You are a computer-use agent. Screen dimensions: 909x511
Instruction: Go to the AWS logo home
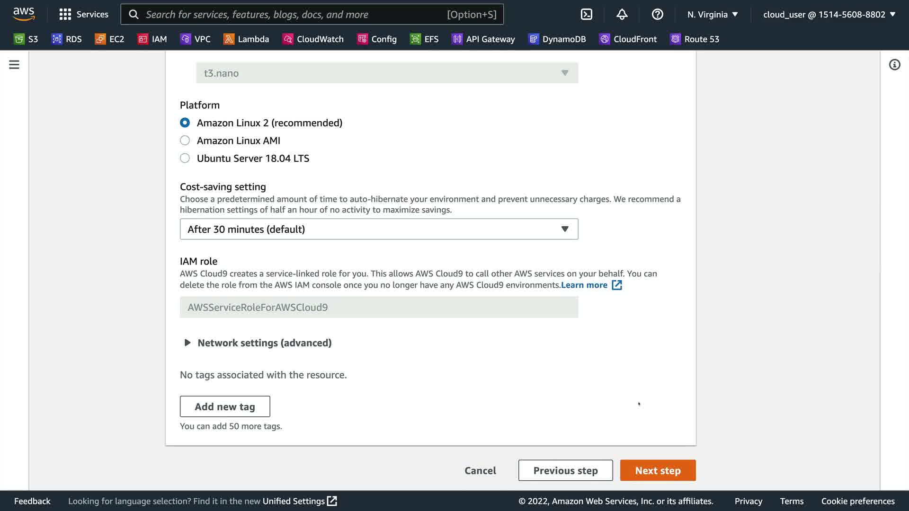(24, 14)
